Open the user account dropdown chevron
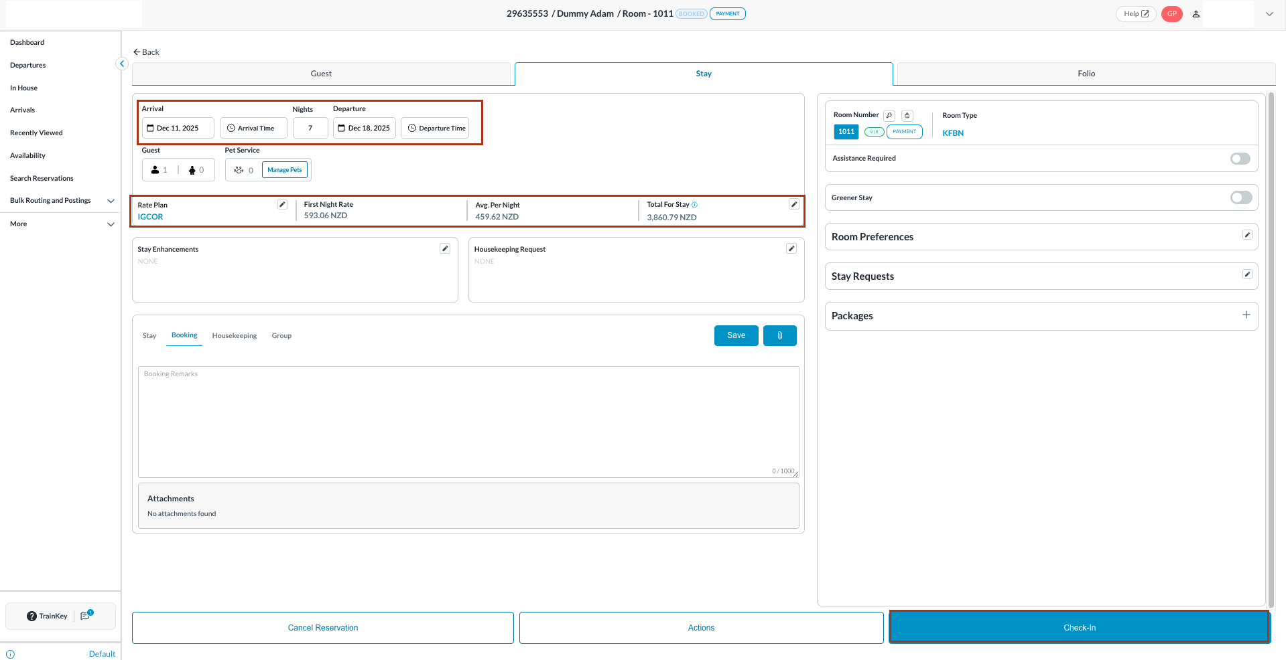 (1269, 14)
